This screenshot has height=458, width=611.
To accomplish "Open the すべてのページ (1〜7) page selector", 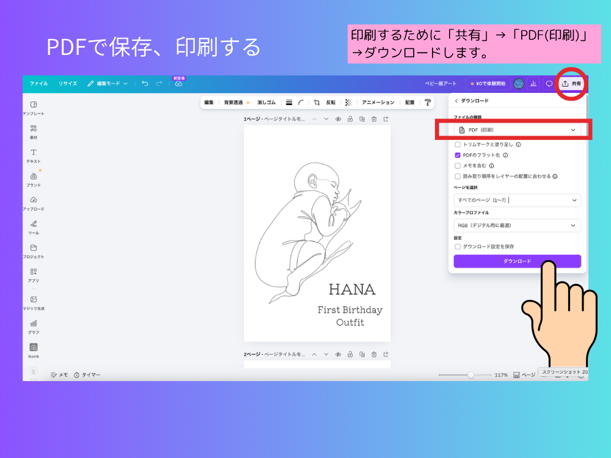I will coord(517,200).
